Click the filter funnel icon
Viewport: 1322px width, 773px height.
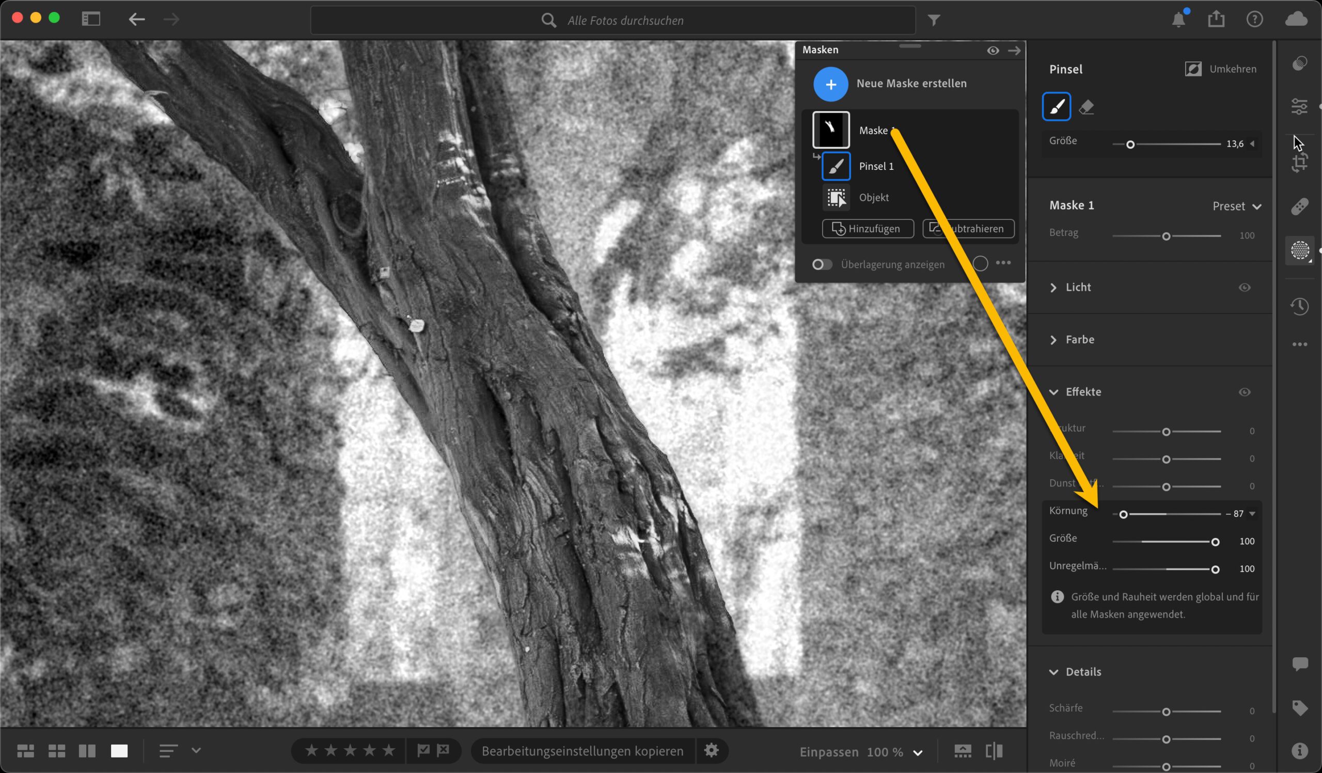(934, 20)
